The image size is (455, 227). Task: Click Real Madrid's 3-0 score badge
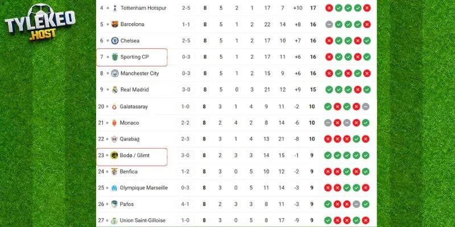tap(187, 90)
